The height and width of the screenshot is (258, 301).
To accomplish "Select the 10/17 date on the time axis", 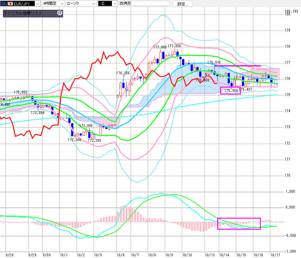I will click(275, 254).
